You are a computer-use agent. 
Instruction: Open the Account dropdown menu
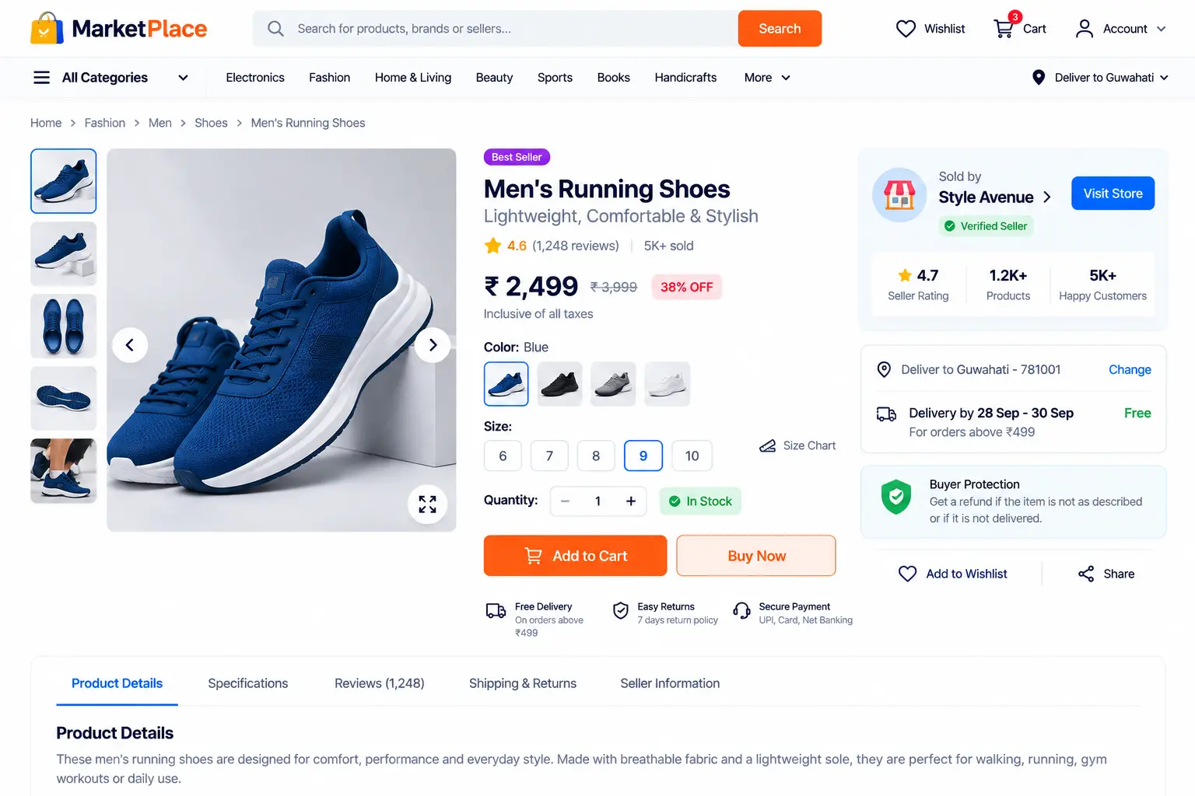(1120, 29)
